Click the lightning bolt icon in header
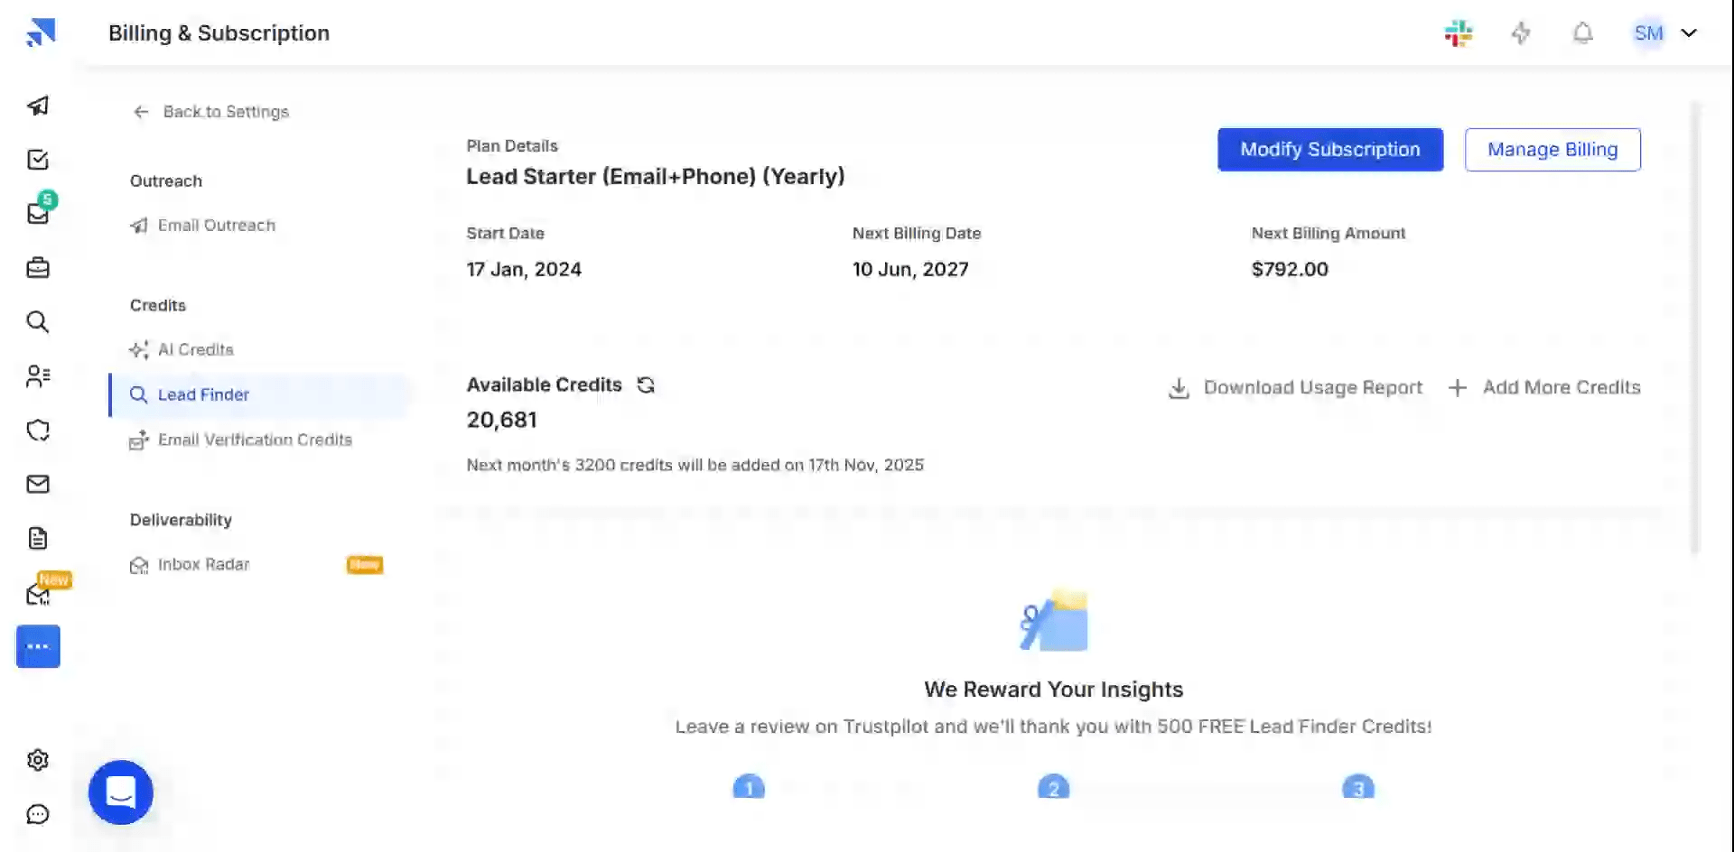 pyautogui.click(x=1521, y=33)
